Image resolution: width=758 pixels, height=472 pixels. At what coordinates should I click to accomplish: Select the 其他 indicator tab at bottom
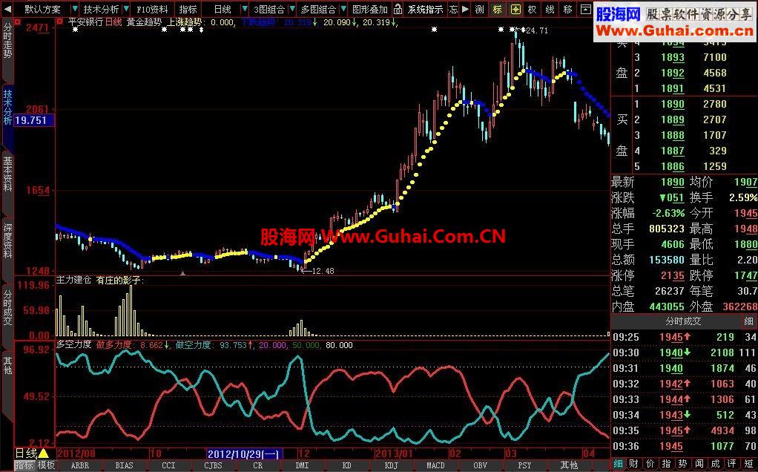pyautogui.click(x=569, y=466)
